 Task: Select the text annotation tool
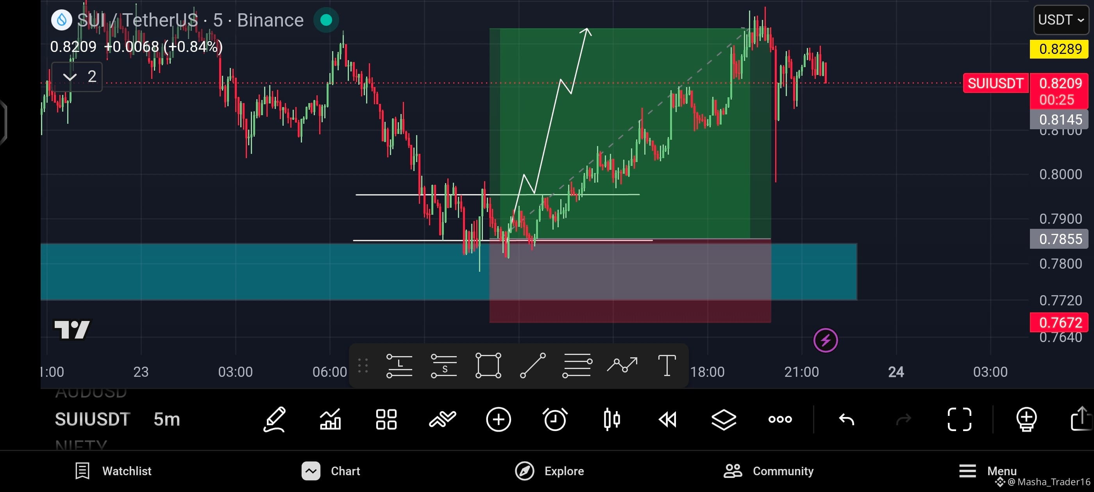(x=667, y=365)
